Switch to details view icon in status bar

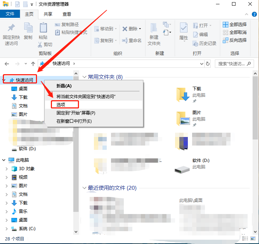click(x=245, y=239)
